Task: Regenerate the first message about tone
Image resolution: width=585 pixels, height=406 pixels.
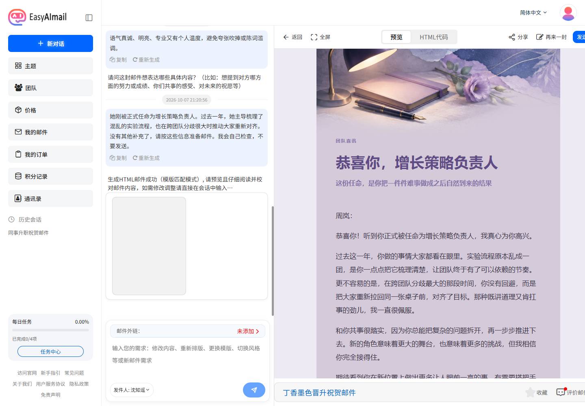Action: (x=146, y=60)
